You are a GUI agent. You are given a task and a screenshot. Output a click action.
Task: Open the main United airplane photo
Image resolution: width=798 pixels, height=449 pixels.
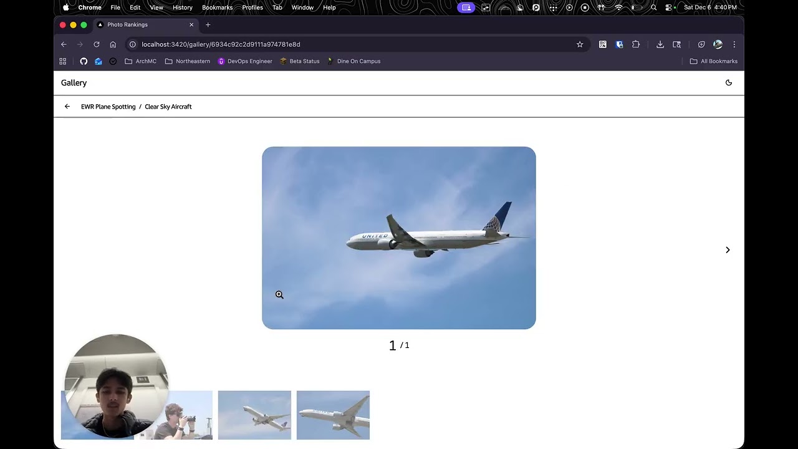pyautogui.click(x=399, y=238)
